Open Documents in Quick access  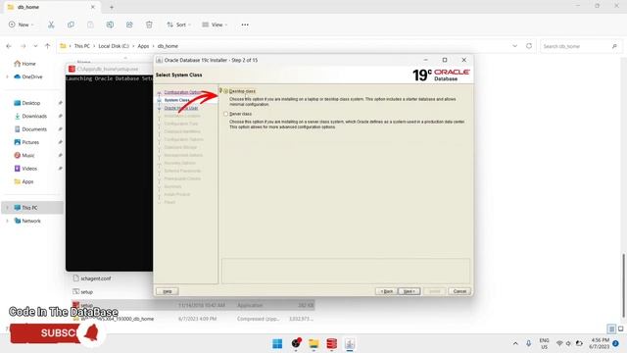click(x=30, y=129)
